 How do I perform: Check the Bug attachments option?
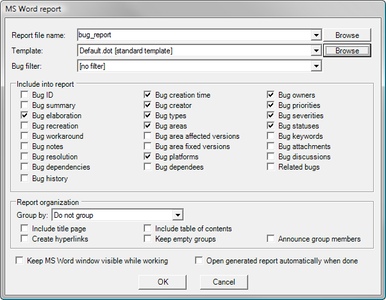pos(272,146)
